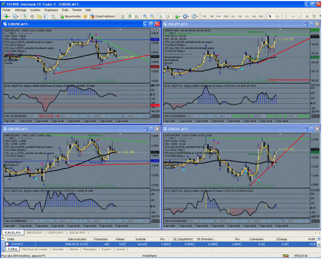Switch to the USDJPY,M15 chart tab
Viewport: 323px width, 259px height.
click(x=56, y=233)
